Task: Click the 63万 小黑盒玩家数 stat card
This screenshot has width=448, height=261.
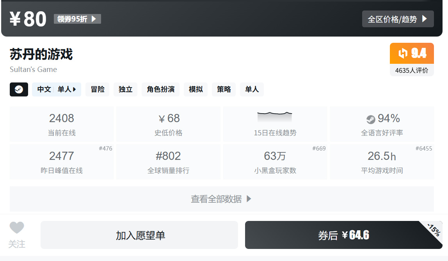Action: tap(275, 162)
